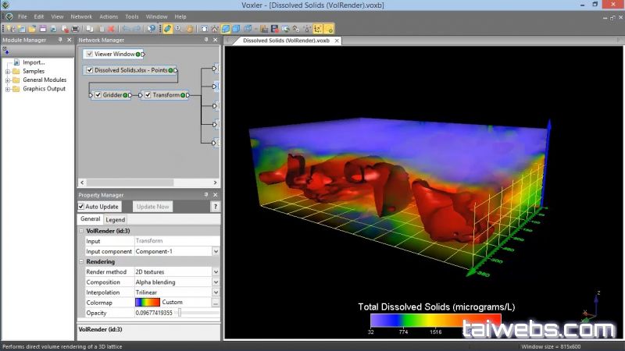Open the Interpolation dropdown
The width and height of the screenshot is (625, 351).
pos(216,292)
